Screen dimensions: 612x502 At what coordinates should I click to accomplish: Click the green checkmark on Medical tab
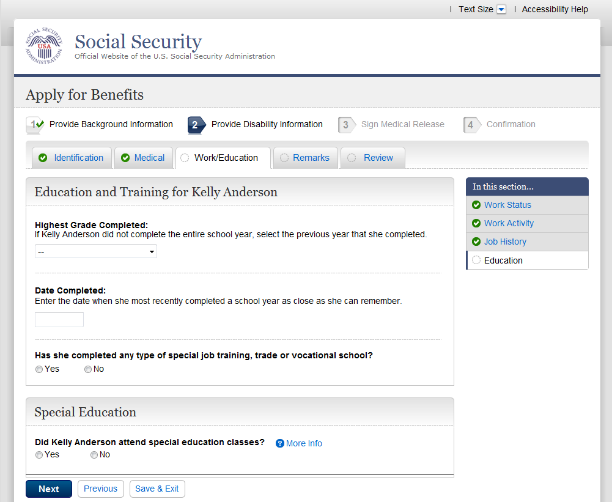point(125,158)
